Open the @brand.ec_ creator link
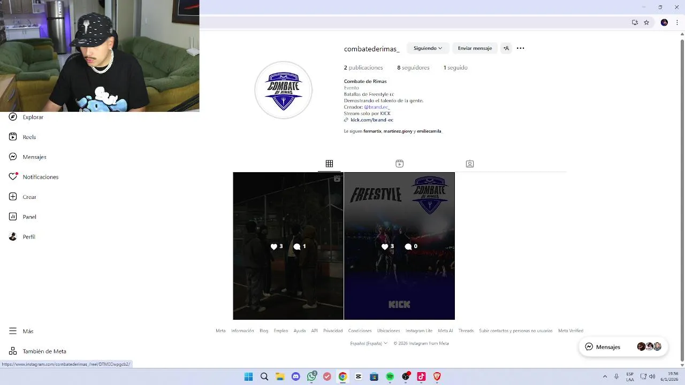 pos(377,107)
